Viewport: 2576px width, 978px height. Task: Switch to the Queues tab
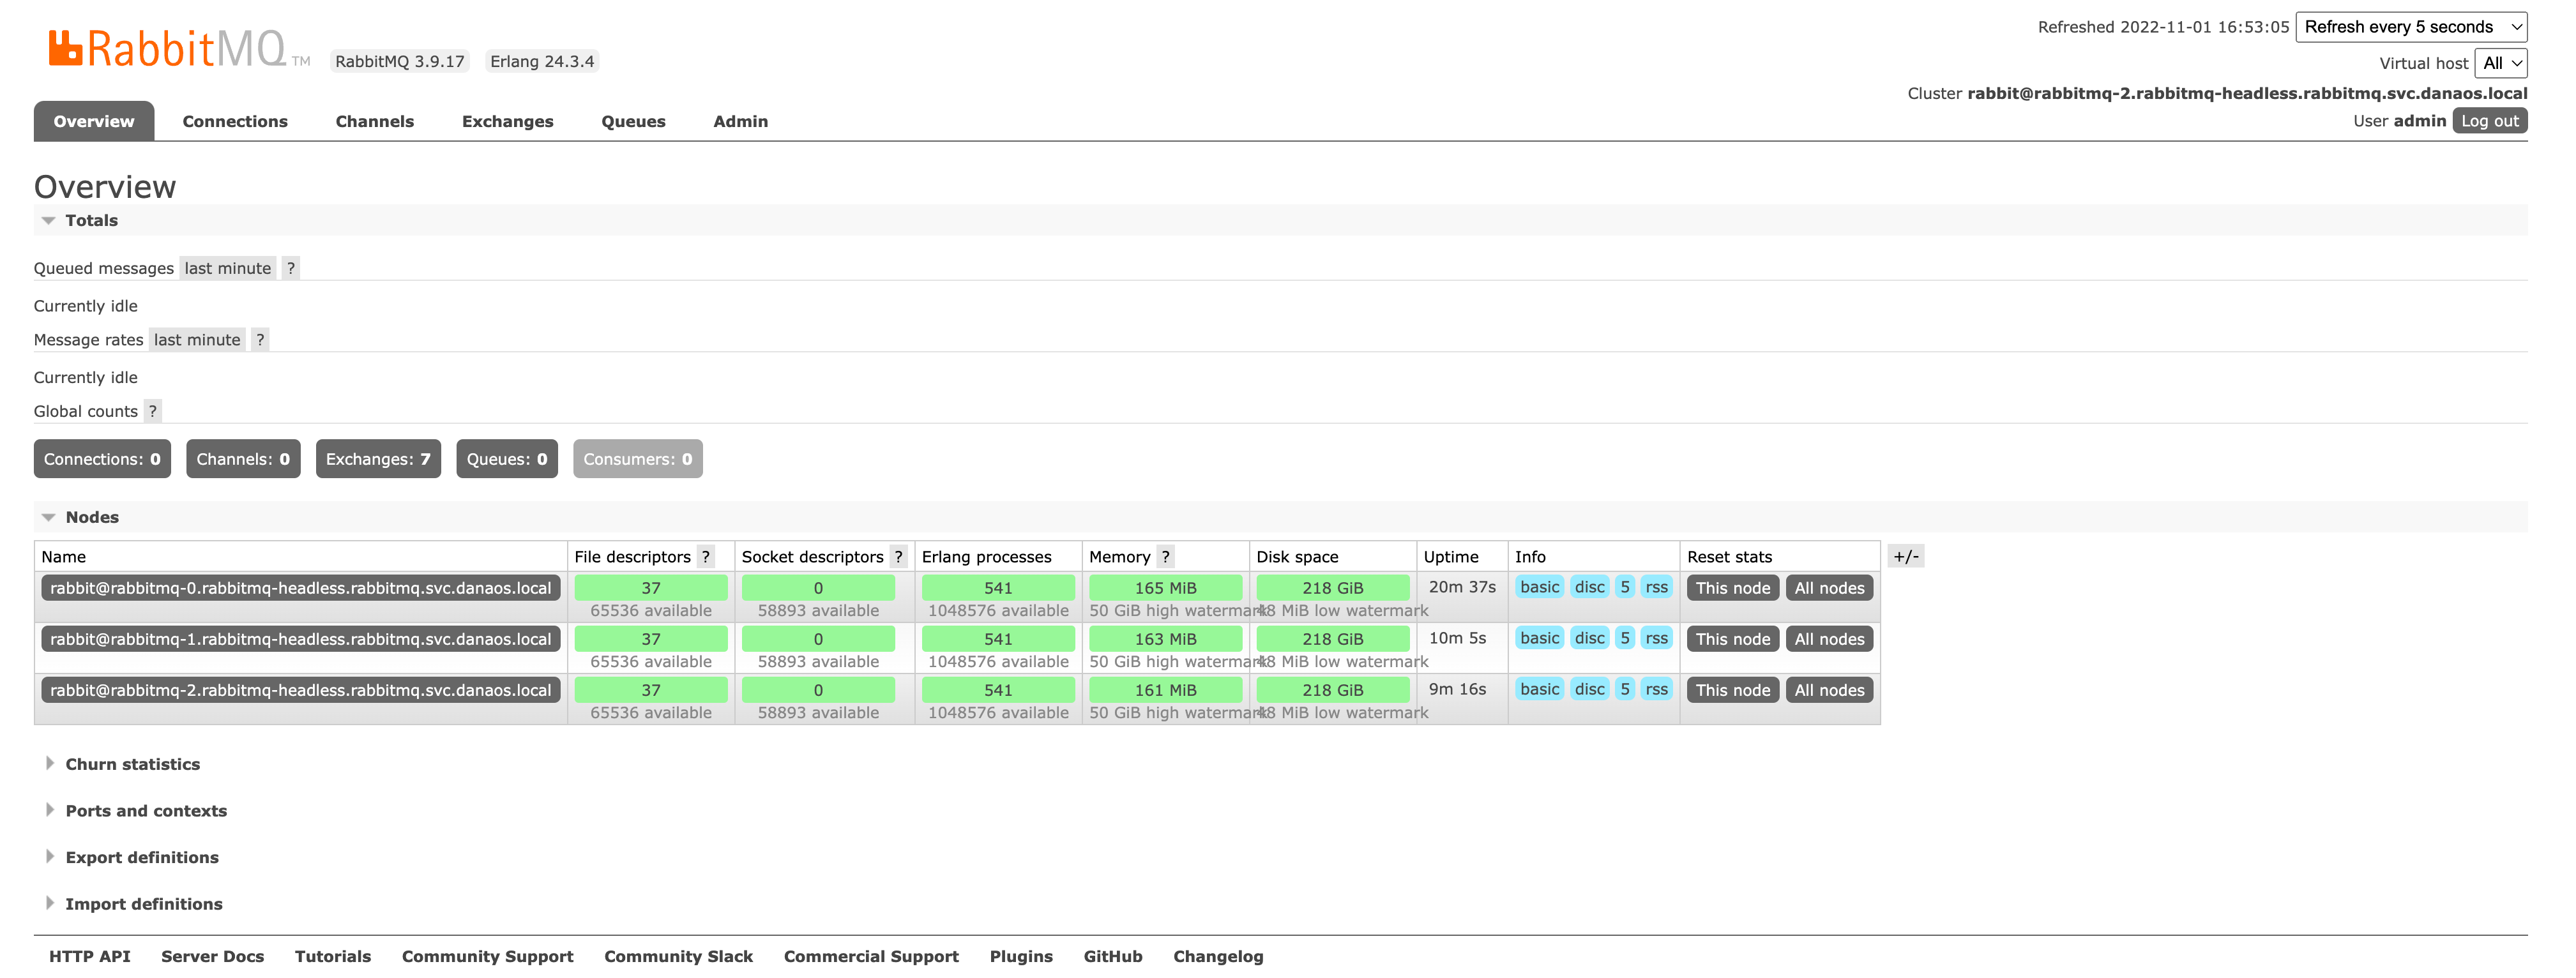point(633,121)
